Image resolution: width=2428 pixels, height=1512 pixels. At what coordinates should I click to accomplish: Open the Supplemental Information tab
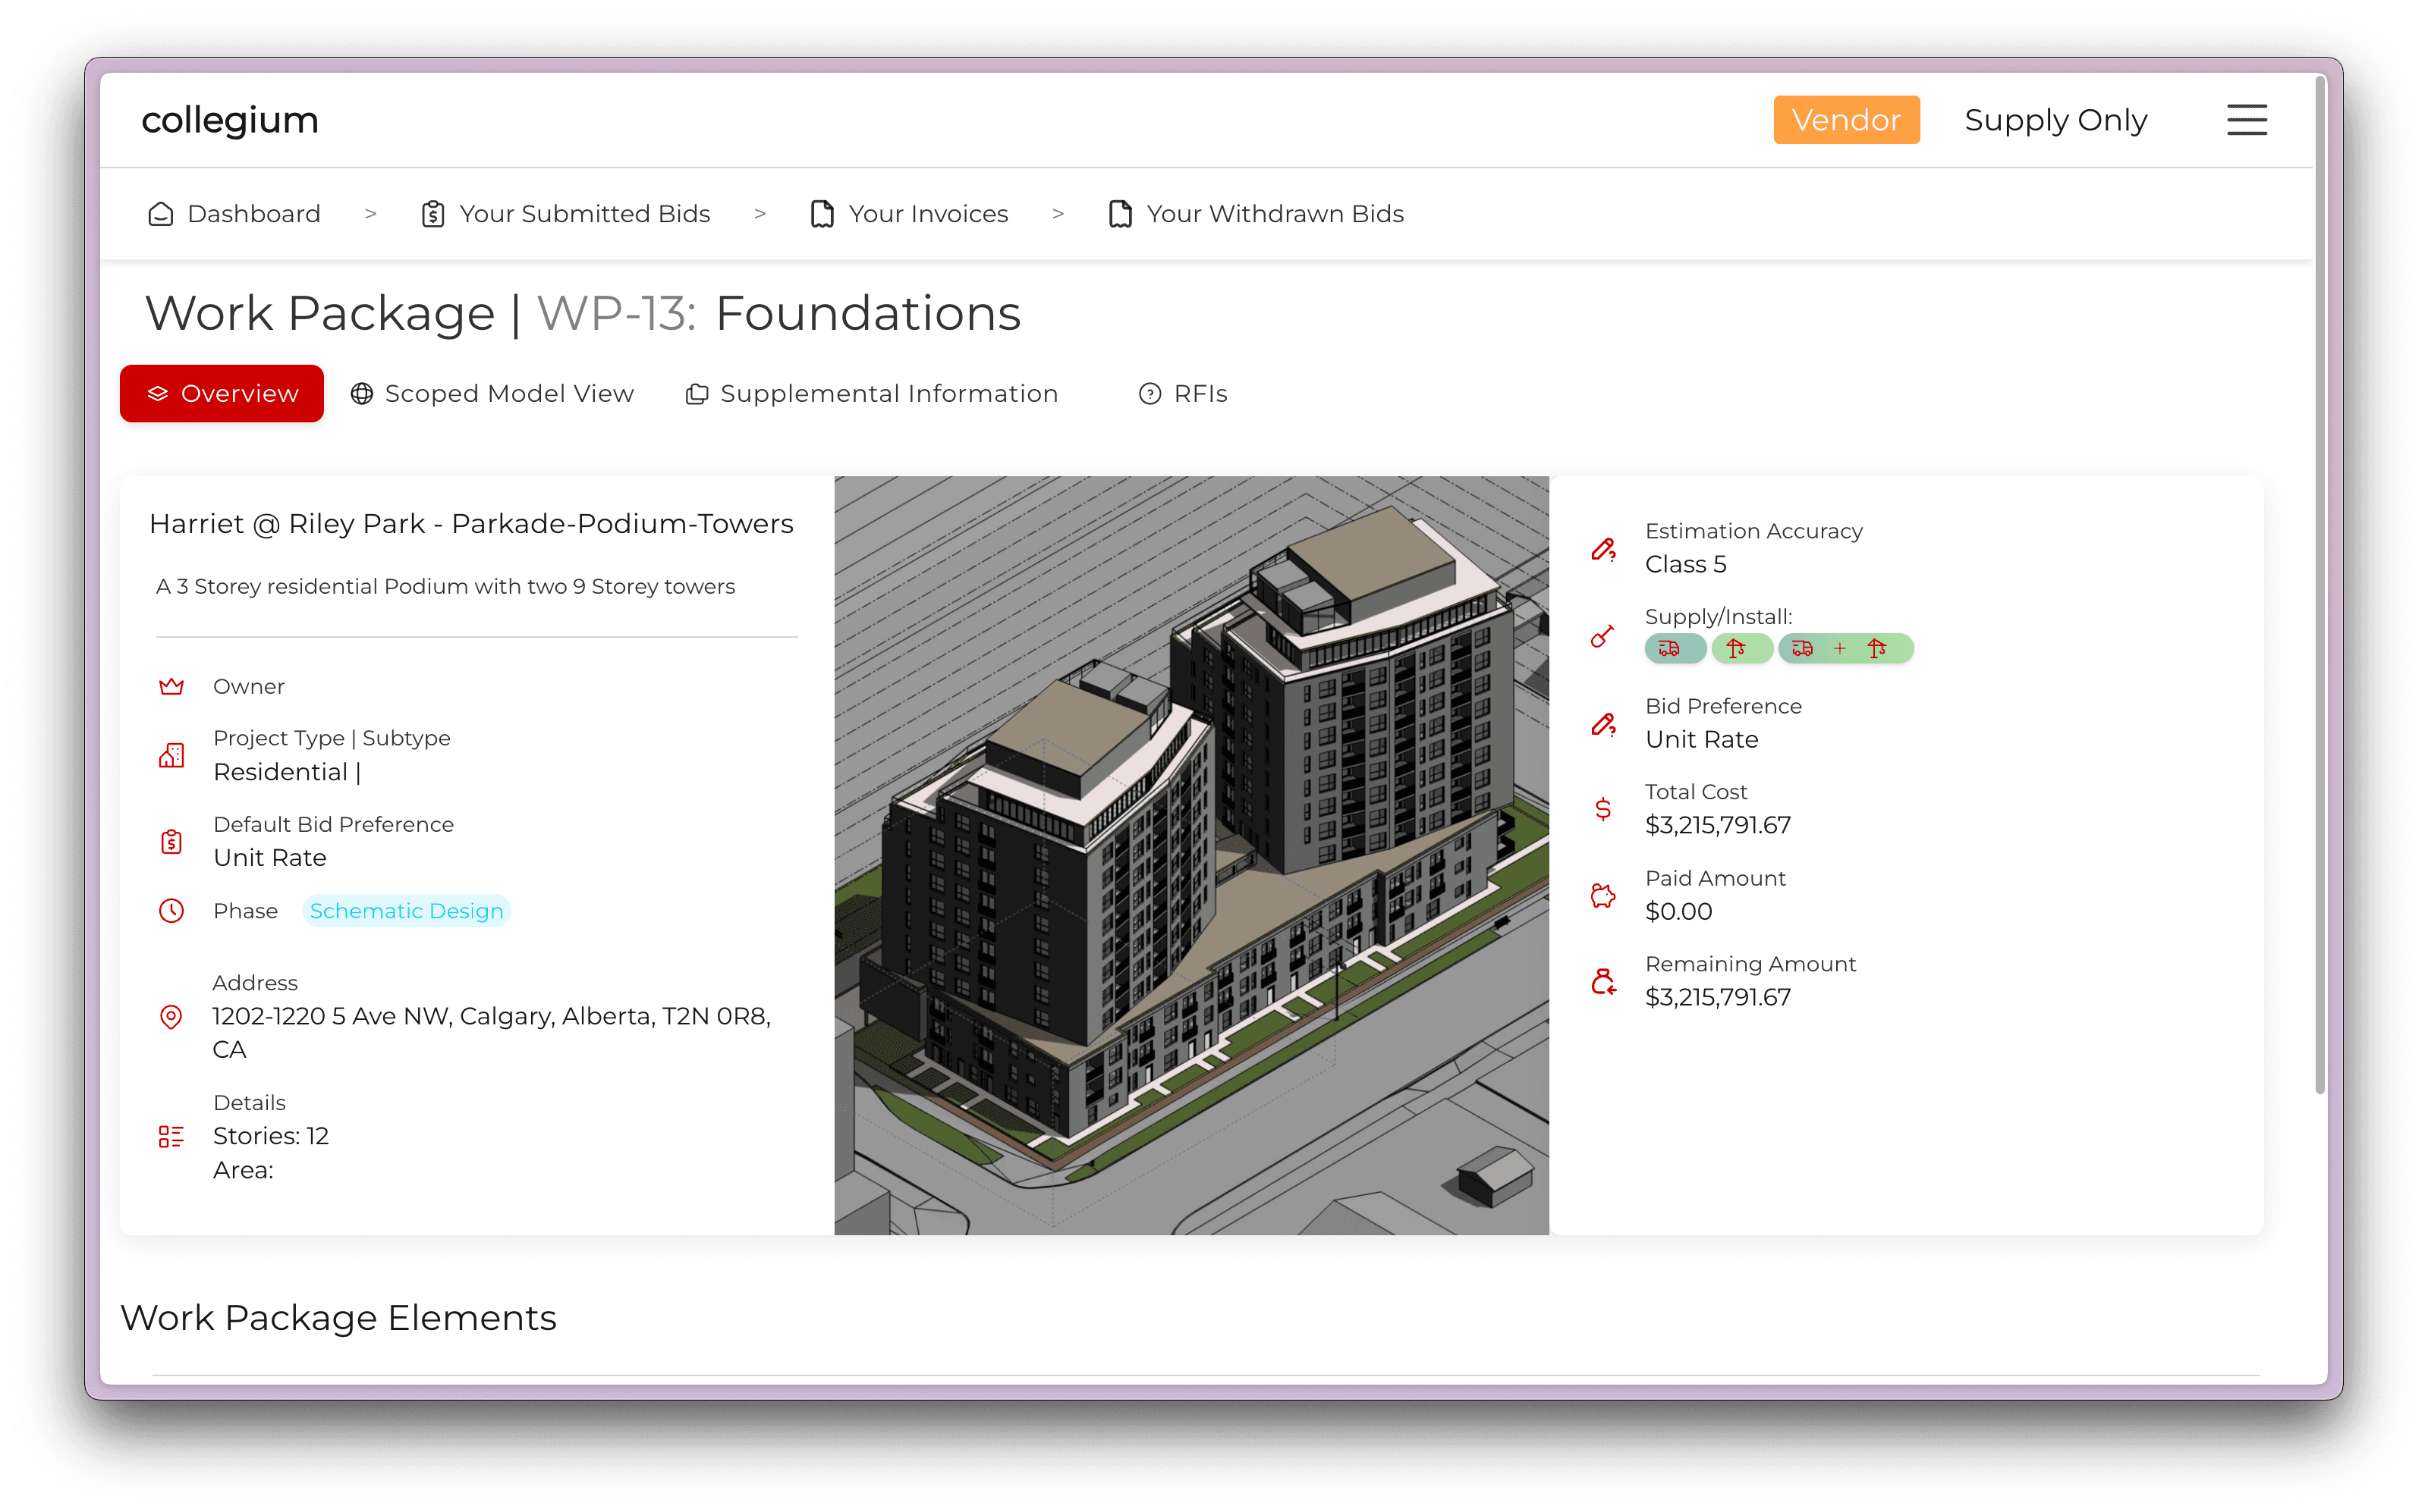[873, 393]
